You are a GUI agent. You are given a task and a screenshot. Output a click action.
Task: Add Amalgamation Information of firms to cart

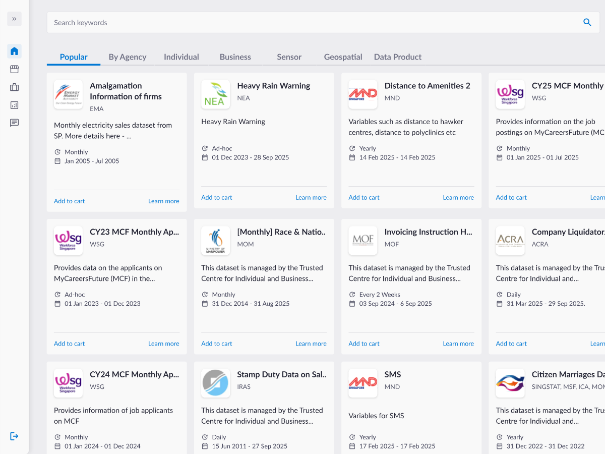[70, 201]
